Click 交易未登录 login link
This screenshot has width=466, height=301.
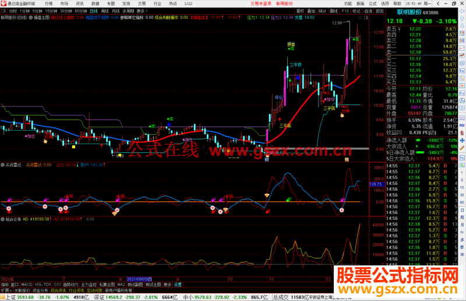260,3
